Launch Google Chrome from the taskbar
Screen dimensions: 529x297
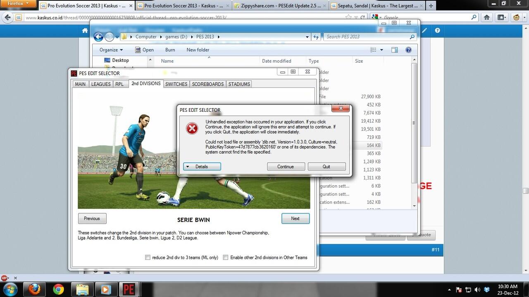click(x=58, y=289)
